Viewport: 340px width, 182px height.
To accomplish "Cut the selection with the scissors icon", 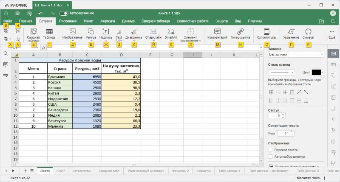I will (18, 31).
